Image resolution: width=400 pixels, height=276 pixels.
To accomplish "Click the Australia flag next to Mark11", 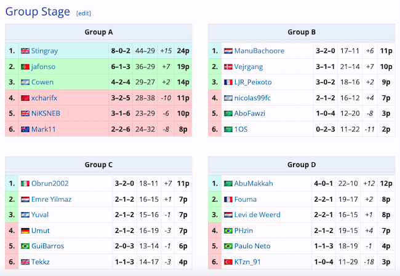I will 25,129.
